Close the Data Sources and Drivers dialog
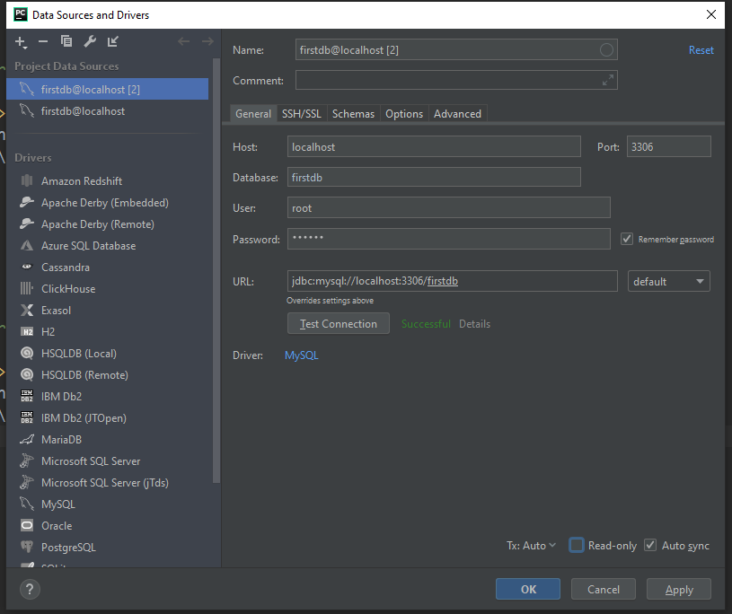 tap(711, 14)
